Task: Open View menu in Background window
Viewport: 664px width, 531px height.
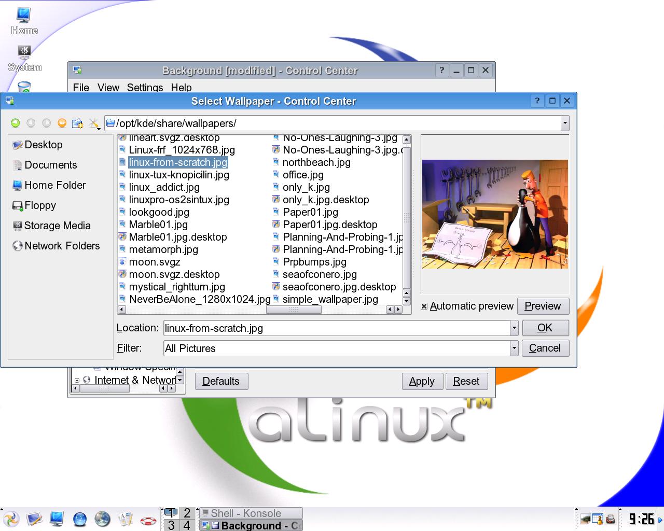Action: [x=108, y=87]
